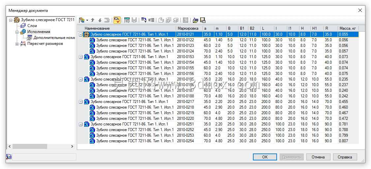
Task: Select cell 2810-0155 in Маркировка column
Action: point(189,68)
